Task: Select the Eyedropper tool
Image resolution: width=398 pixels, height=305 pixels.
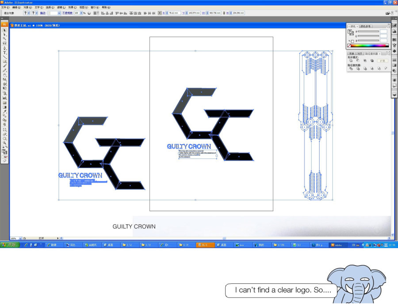Action: click(4, 112)
